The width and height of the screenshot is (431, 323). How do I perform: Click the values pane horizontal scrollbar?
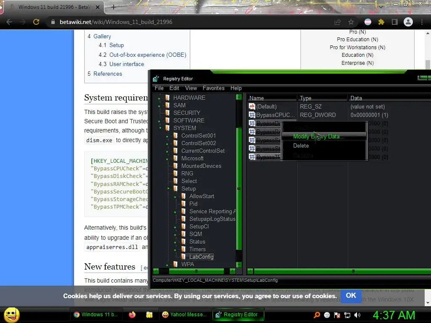342,271
